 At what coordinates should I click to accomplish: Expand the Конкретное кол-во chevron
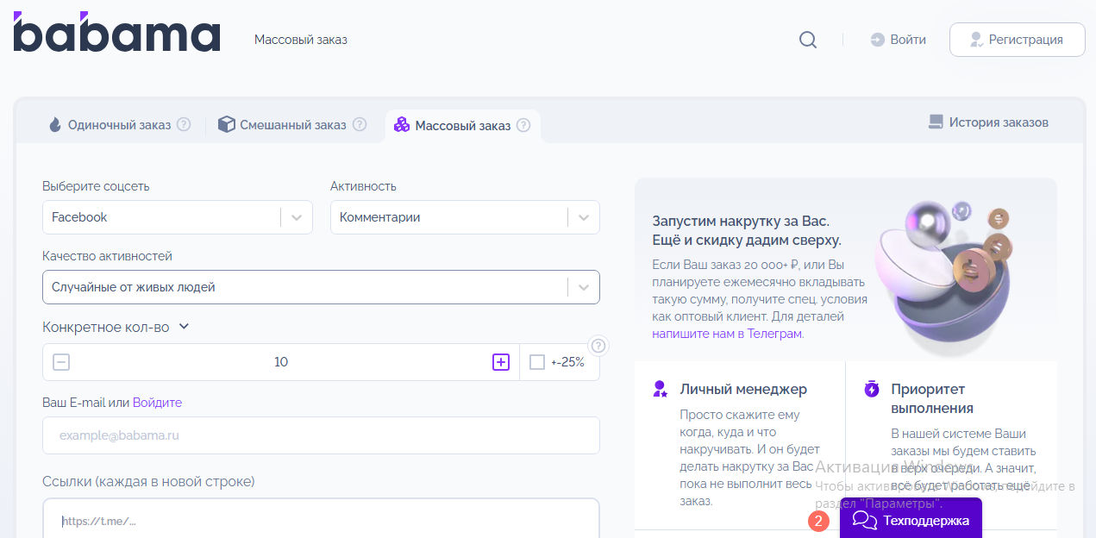(x=184, y=327)
